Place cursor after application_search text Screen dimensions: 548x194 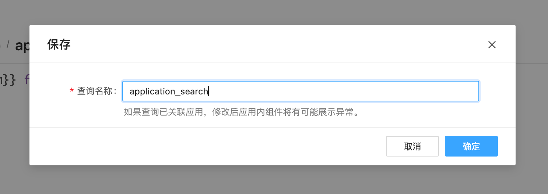(x=208, y=91)
